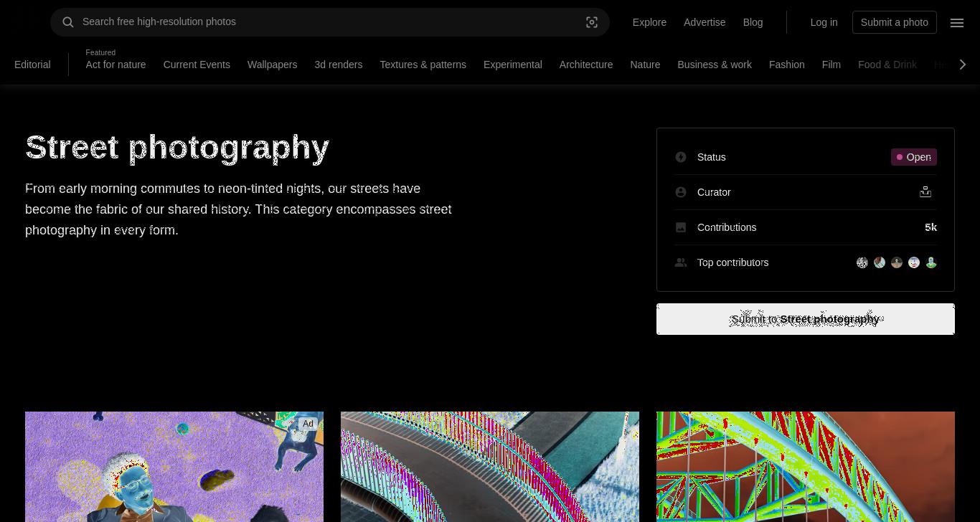Screen dimensions: 980x522
Task: Open first top contributor avatar
Action: [x=862, y=262]
